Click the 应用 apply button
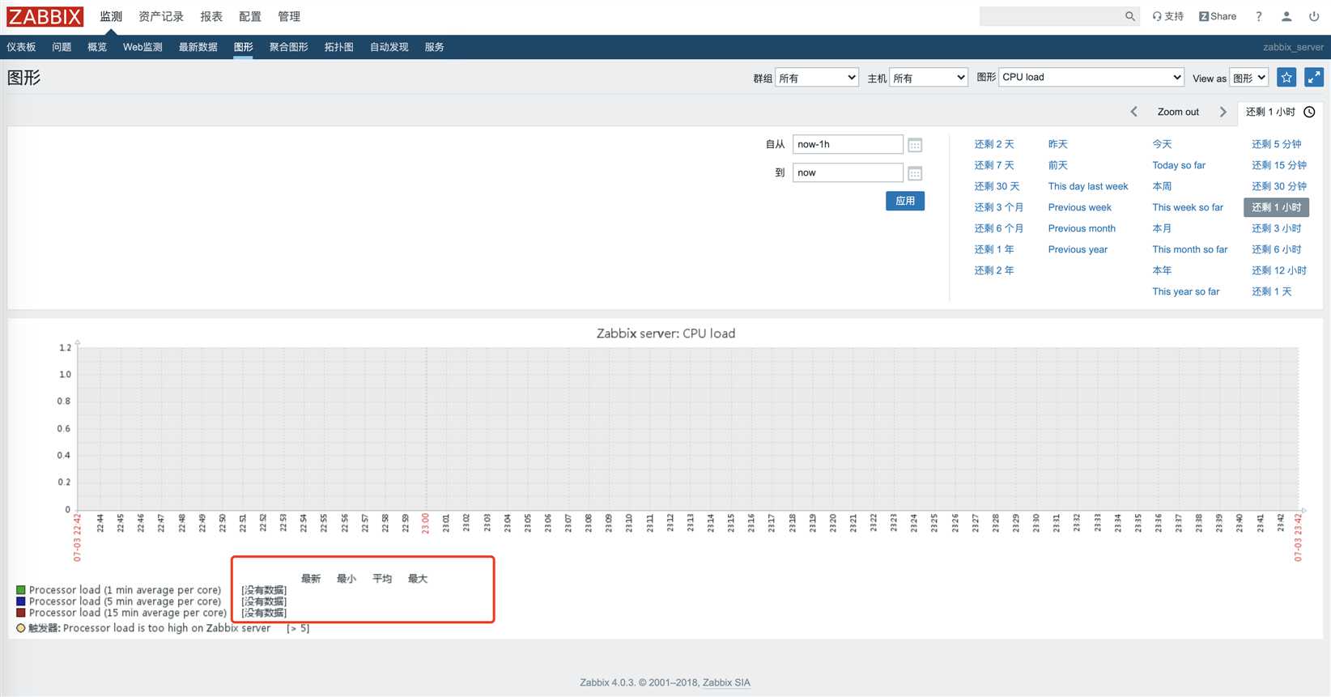 (x=905, y=201)
